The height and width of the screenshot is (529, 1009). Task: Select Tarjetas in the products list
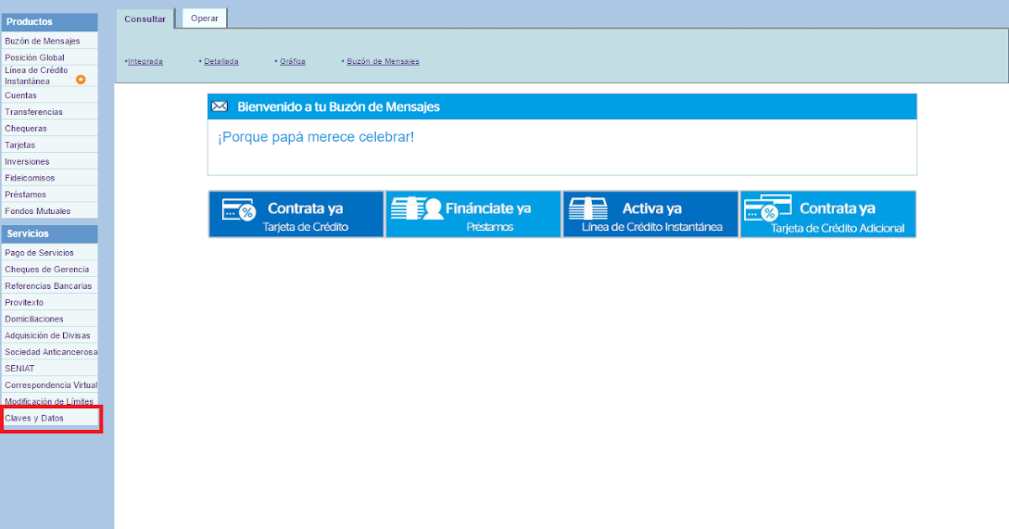[x=18, y=144]
